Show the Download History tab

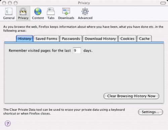100,39
